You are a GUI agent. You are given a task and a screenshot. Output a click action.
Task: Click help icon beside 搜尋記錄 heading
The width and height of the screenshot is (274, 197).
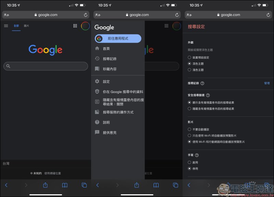coord(202,83)
